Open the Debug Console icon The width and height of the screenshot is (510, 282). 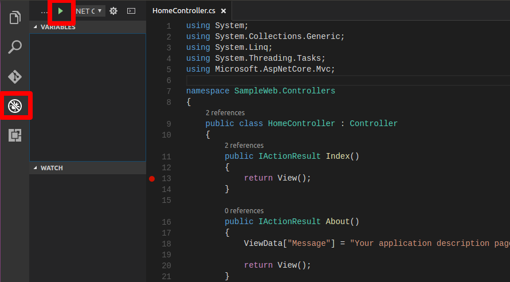[131, 11]
